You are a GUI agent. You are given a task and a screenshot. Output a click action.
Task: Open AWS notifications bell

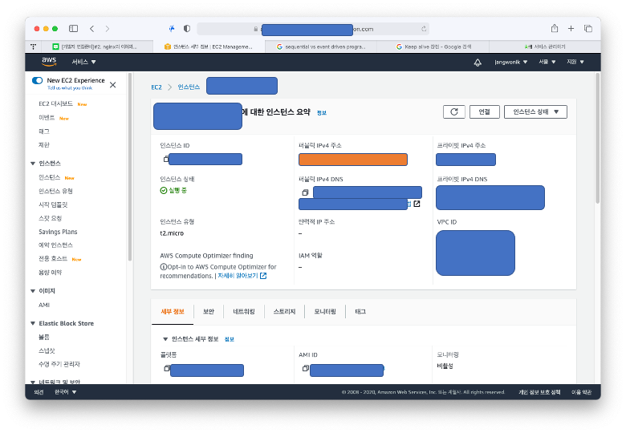[478, 63]
